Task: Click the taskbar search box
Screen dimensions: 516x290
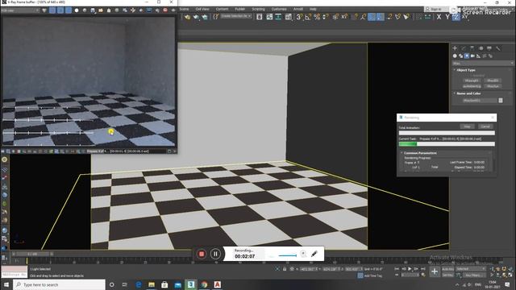Action: (60, 284)
